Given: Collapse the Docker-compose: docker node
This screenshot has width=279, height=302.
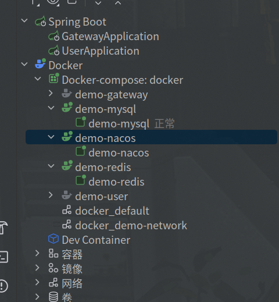Looking at the screenshot, I should pos(38,79).
